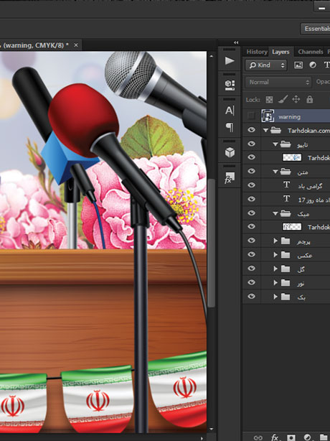
Task: Lock transparent pixels icon
Action: 269,99
